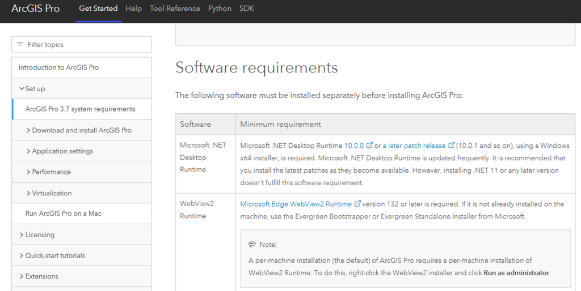Collapse the Set up section chevron
This screenshot has width=581, height=291.
[x=22, y=88]
